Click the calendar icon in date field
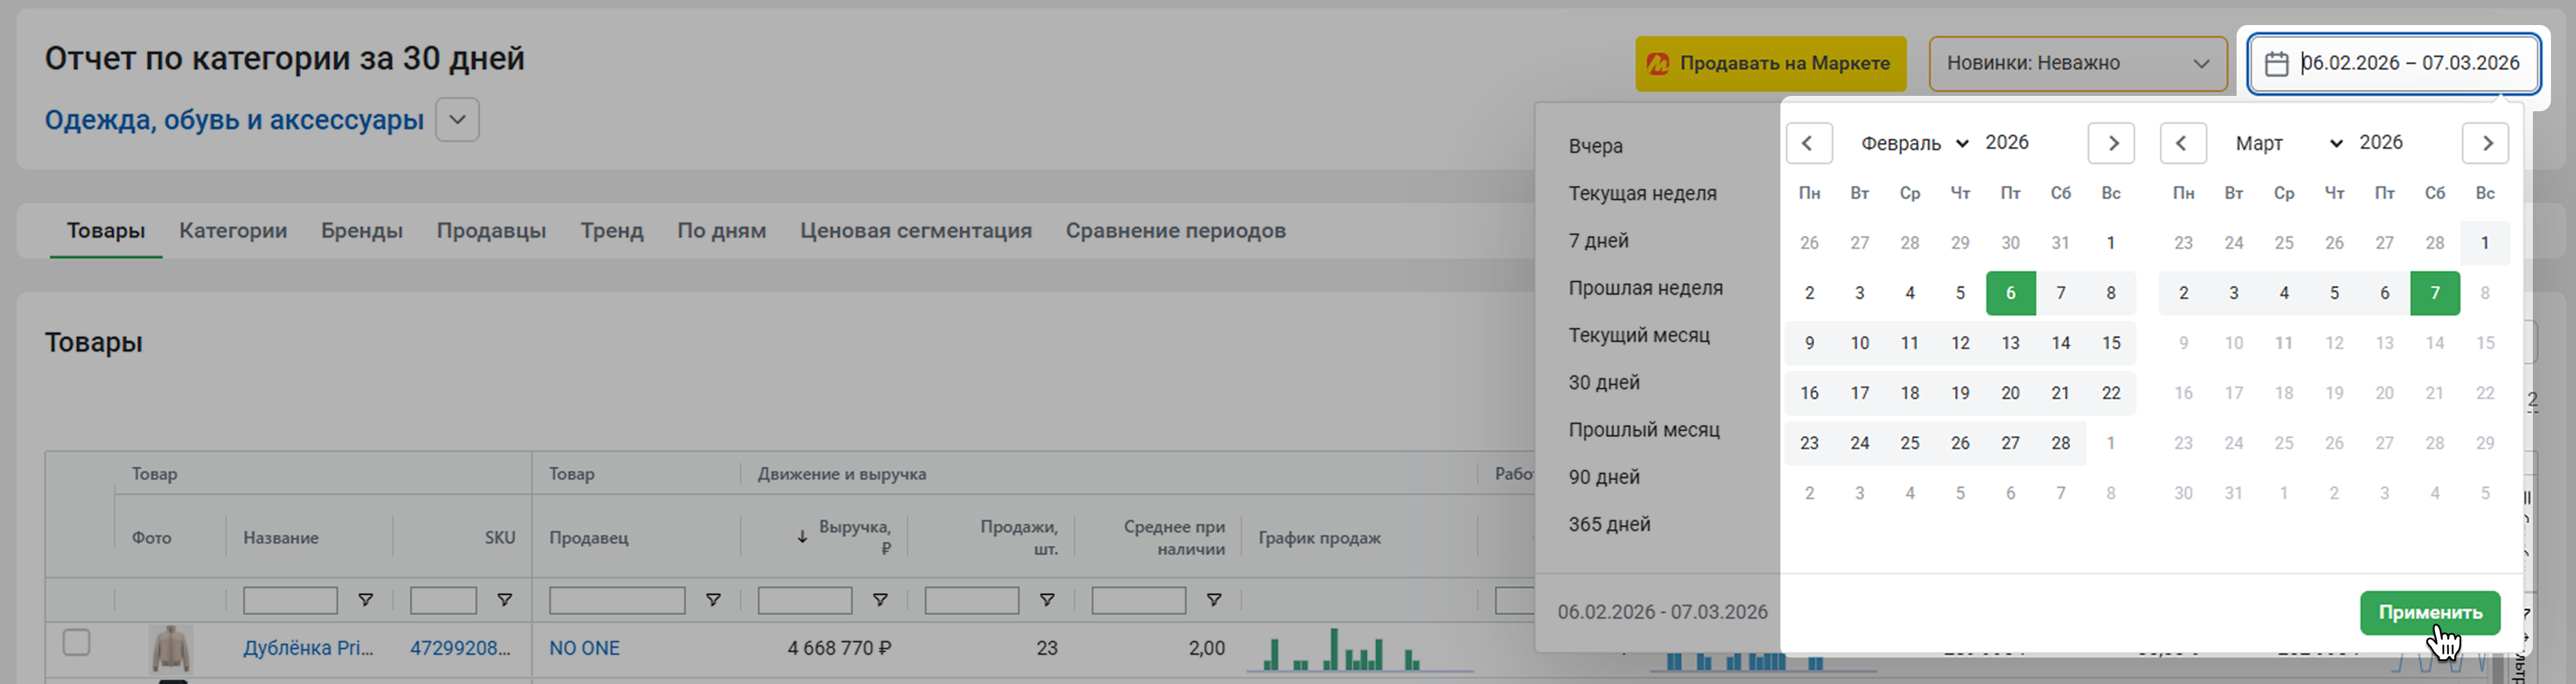 pyautogui.click(x=2276, y=64)
